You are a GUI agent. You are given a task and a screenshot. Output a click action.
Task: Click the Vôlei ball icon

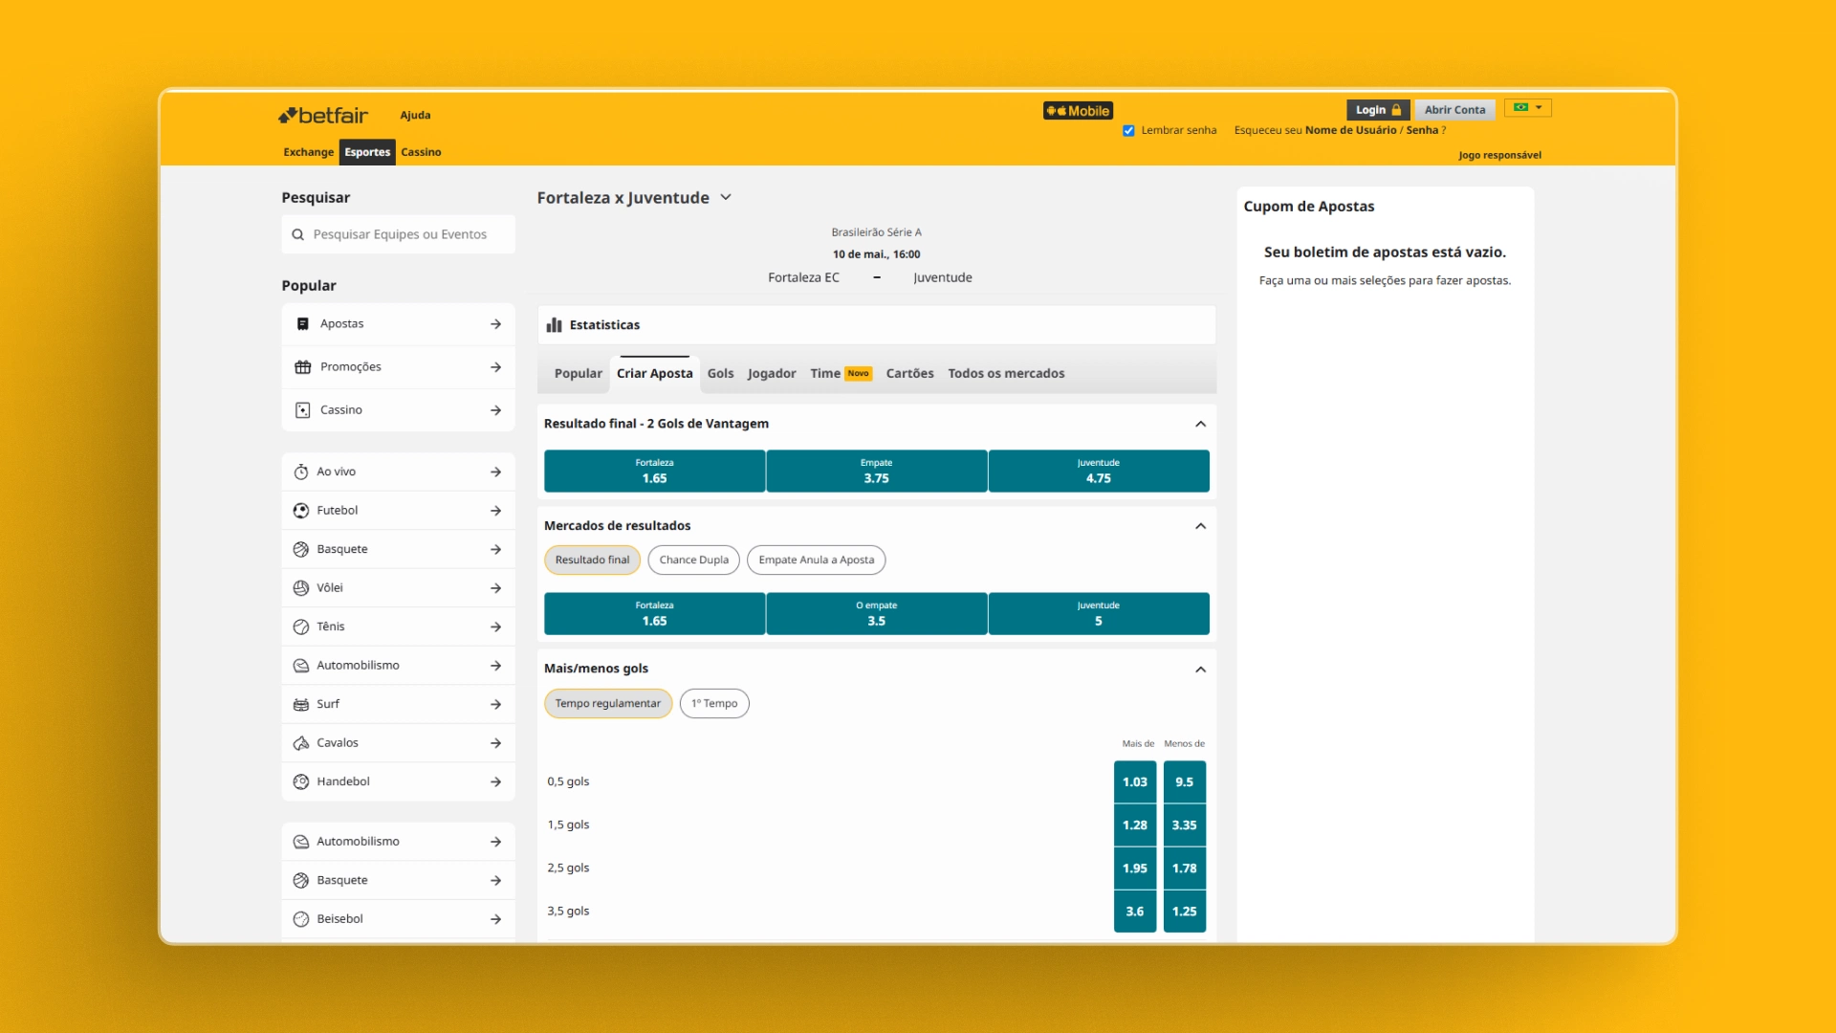(300, 588)
